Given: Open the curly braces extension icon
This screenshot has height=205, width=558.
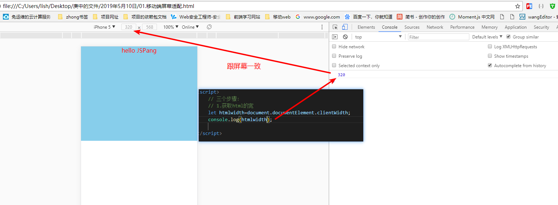Looking at the screenshot, I should pos(541,6).
